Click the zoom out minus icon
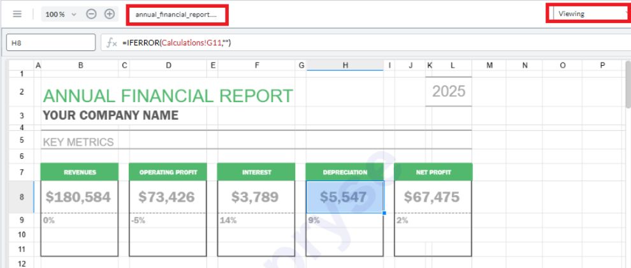This screenshot has height=268, width=631. tap(91, 14)
